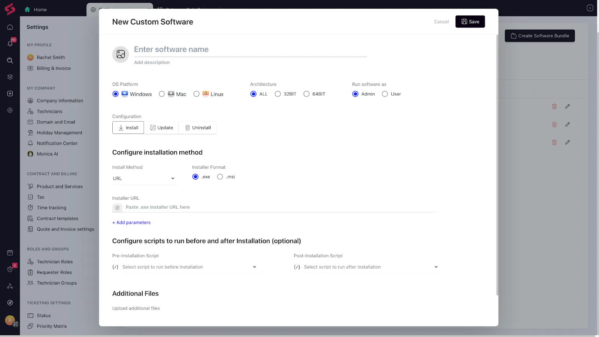599x337 pixels.
Task: Select .msi installer format
Action: [x=220, y=177]
